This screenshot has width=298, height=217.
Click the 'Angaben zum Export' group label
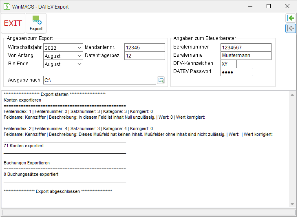pyautogui.click(x=30, y=38)
